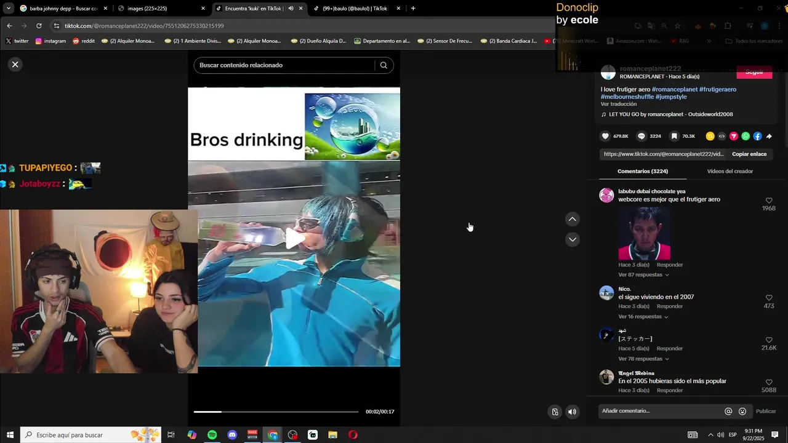Screen dimensions: 788x443
Task: Switch to 'Comentarios (3224)' tab
Action: pos(642,171)
